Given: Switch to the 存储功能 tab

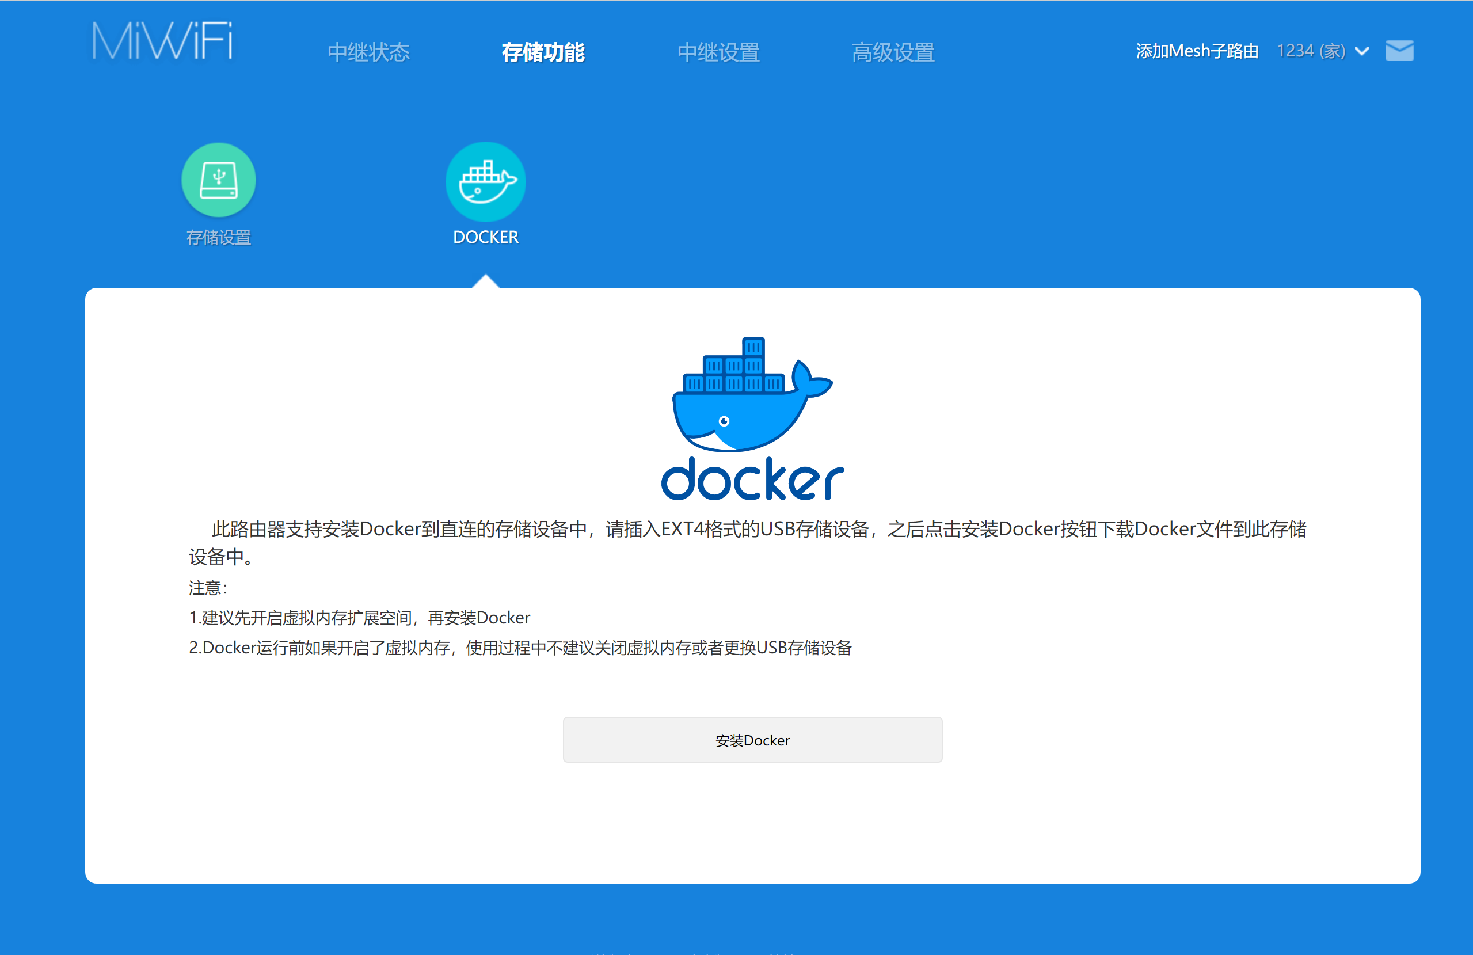Looking at the screenshot, I should pos(543,52).
